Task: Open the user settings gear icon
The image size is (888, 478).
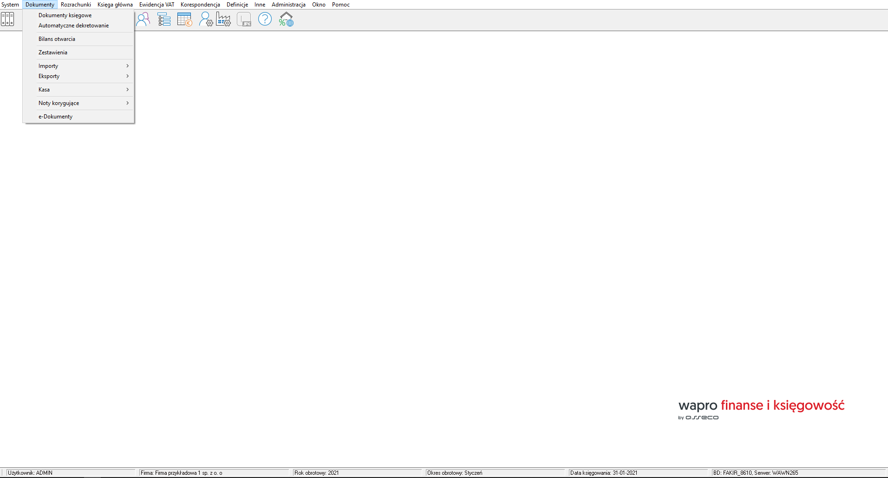Action: pyautogui.click(x=205, y=20)
